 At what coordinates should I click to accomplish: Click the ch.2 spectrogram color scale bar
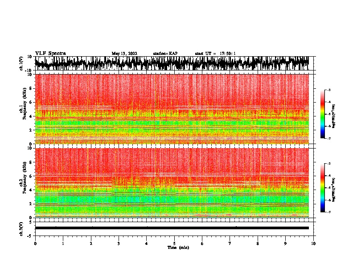point(322,188)
